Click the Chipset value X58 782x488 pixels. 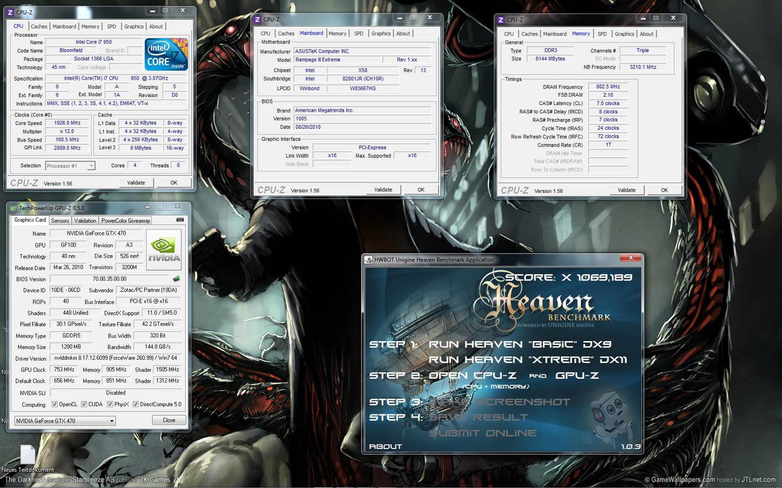(363, 70)
